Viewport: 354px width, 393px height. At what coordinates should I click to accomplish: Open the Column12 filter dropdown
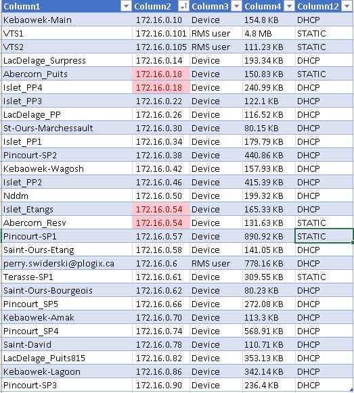coord(347,6)
